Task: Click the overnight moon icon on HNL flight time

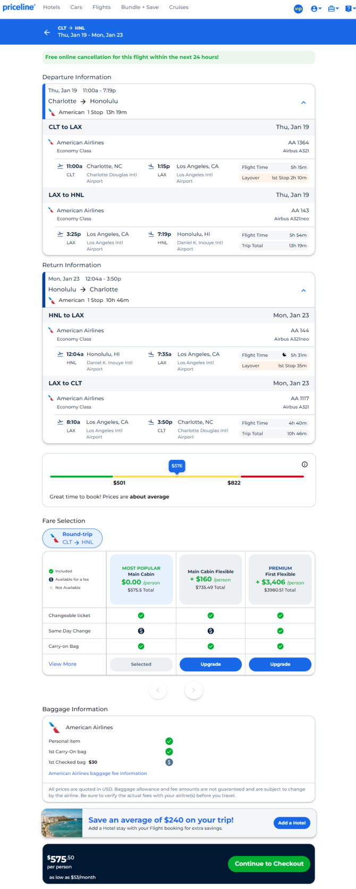Action: point(285,355)
